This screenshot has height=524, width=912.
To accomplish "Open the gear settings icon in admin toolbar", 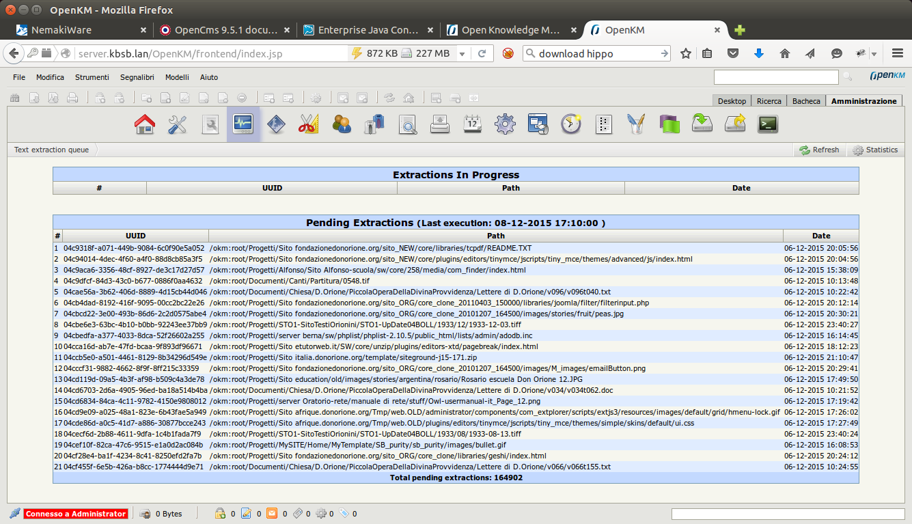I will coord(505,124).
